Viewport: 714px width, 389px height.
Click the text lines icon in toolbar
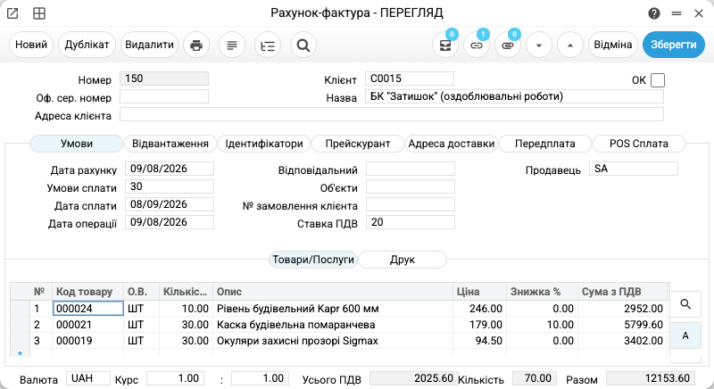[232, 45]
